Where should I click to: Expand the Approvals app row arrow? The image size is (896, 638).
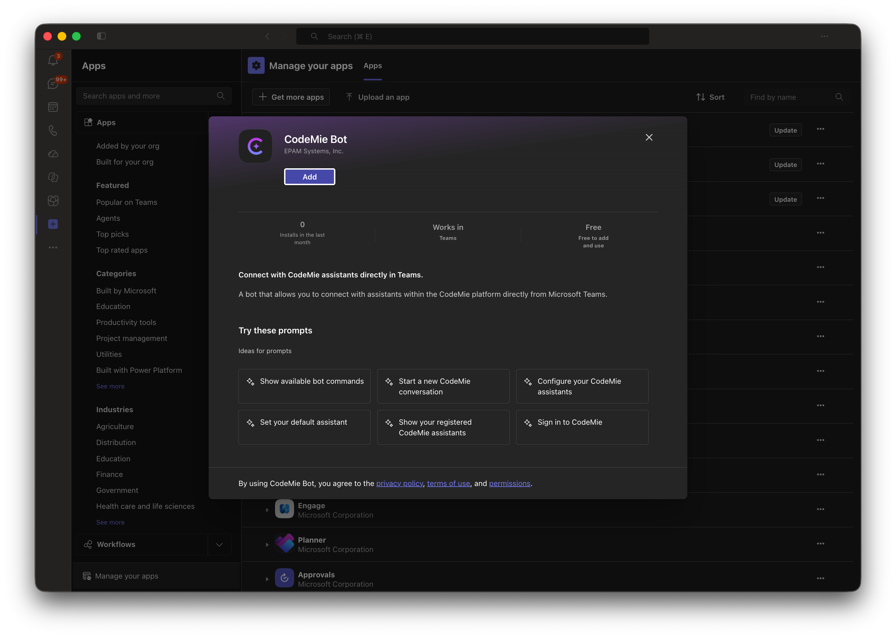tap(267, 579)
